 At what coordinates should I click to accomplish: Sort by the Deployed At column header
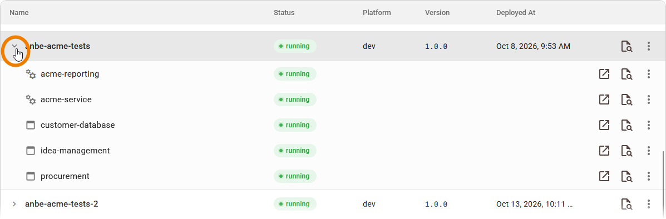click(x=516, y=13)
